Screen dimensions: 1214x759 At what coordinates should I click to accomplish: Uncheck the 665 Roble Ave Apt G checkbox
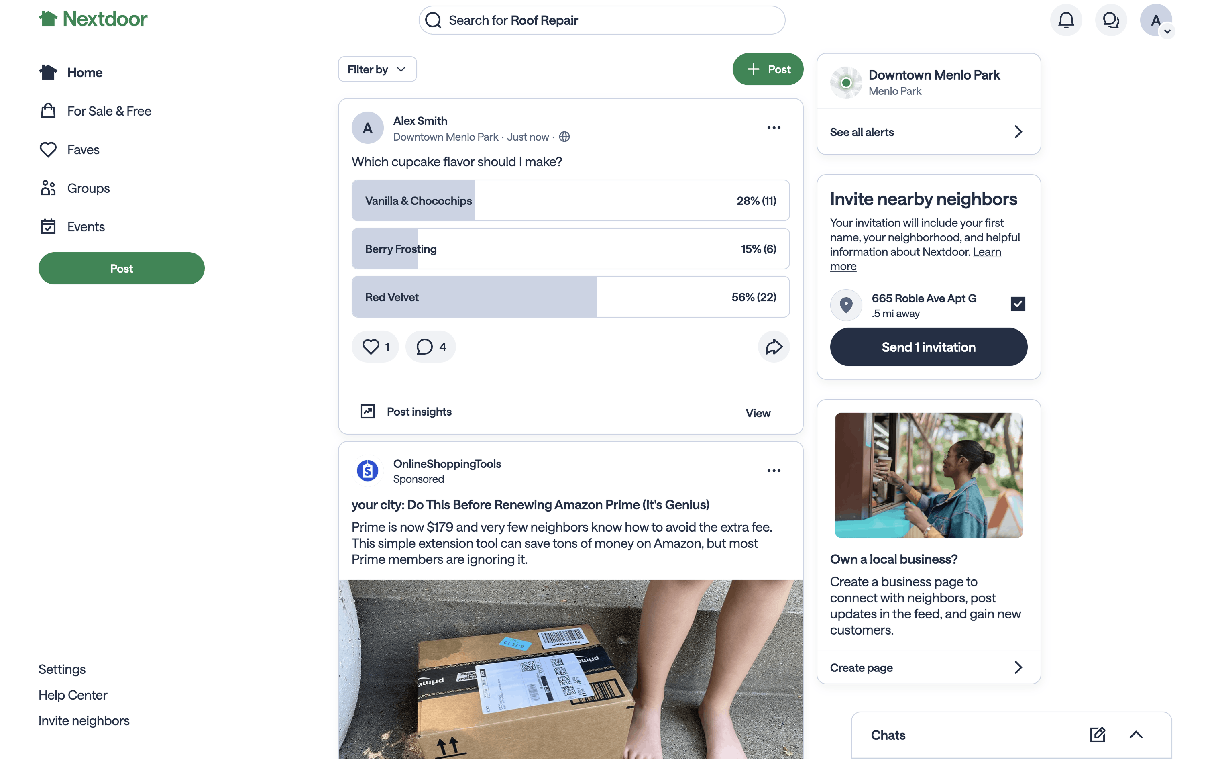[x=1017, y=304]
